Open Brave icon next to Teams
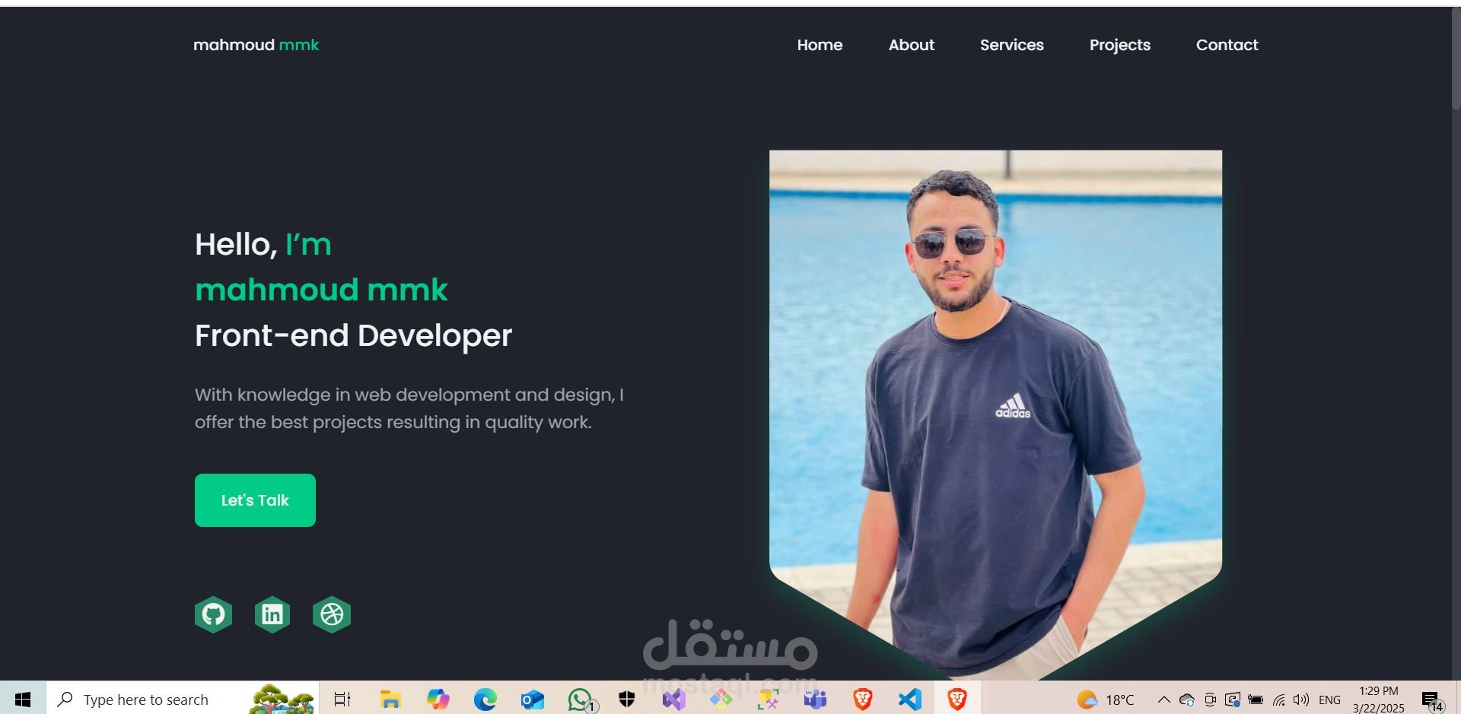Viewport: 1461px width, 714px height. pos(862,699)
